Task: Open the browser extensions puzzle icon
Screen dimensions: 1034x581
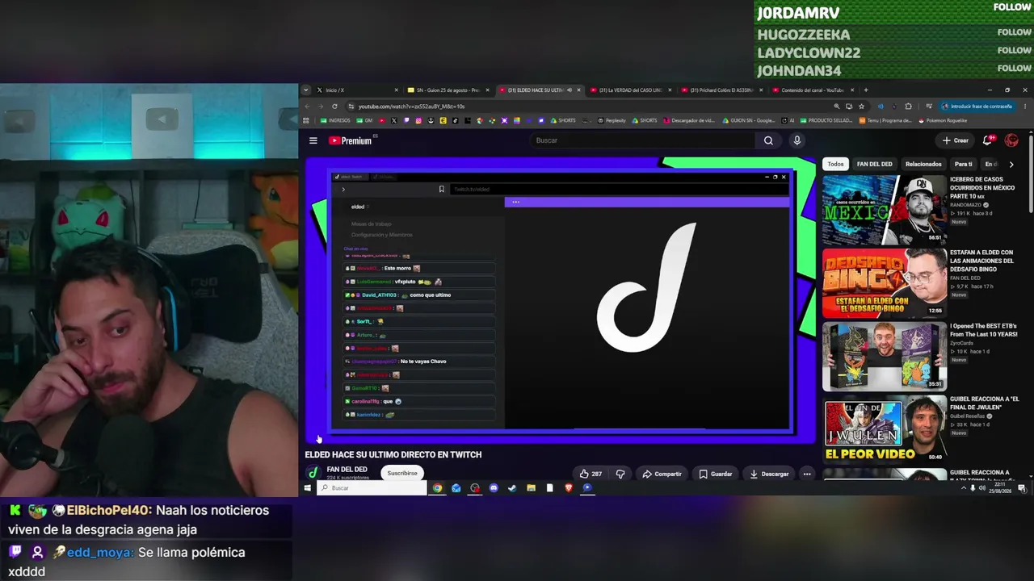Action: (x=909, y=106)
